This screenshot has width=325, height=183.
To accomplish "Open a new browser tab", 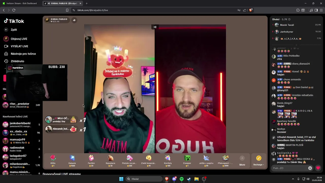I will pos(87,3).
